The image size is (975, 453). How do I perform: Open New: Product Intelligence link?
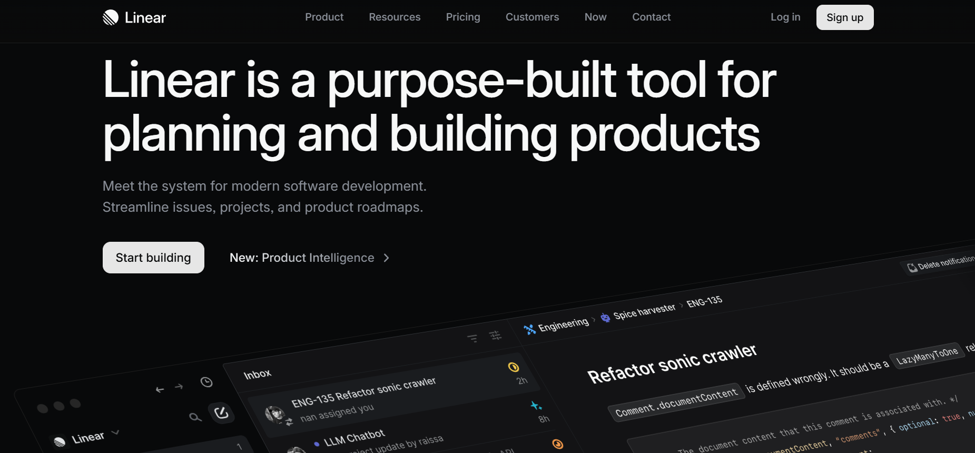click(x=309, y=258)
